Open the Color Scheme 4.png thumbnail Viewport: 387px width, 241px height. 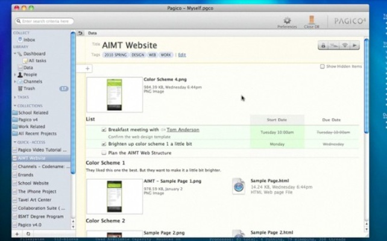pos(115,95)
